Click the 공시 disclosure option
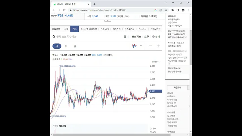This screenshot has width=242, height=136. click(126, 37)
